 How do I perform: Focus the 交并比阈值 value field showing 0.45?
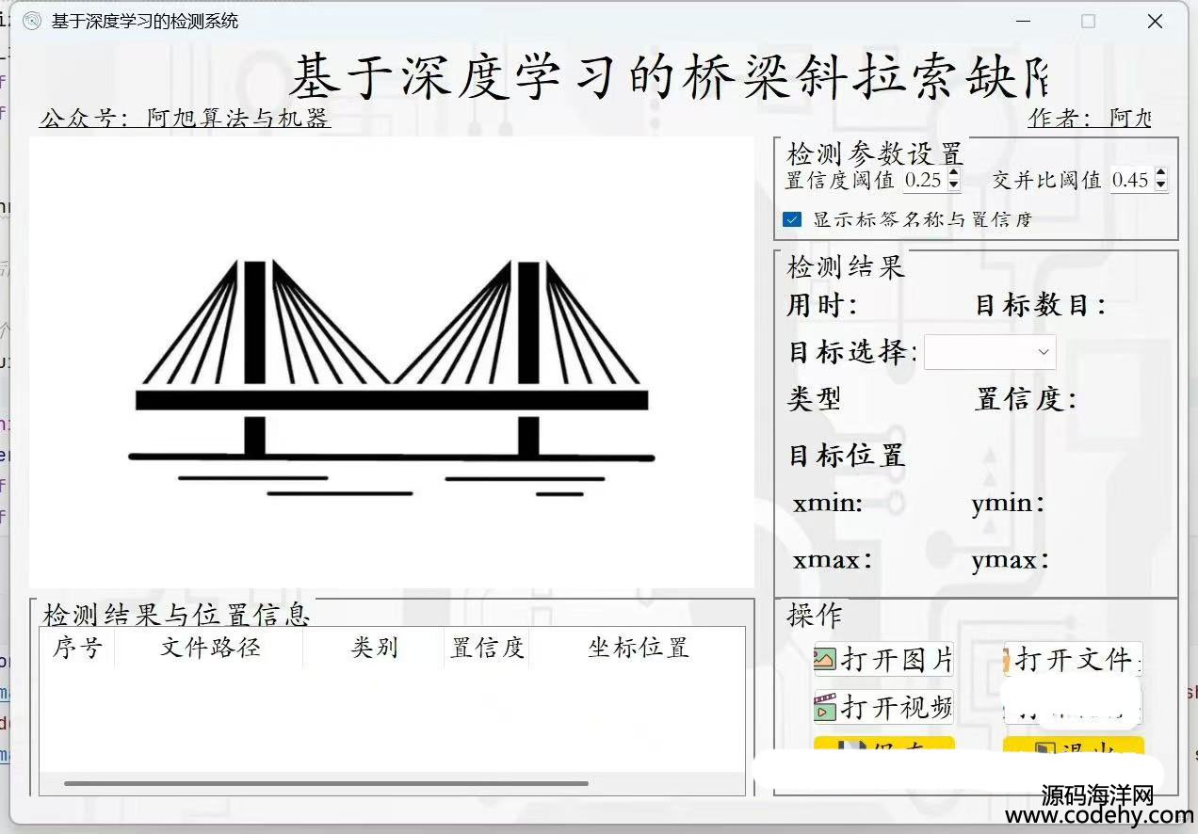(x=1130, y=180)
